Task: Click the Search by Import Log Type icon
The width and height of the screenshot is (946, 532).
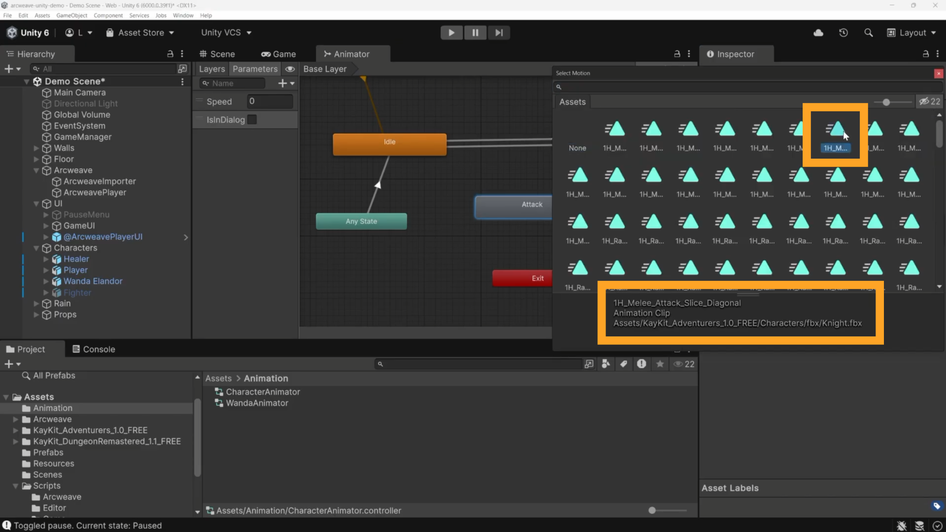Action: 642,364
